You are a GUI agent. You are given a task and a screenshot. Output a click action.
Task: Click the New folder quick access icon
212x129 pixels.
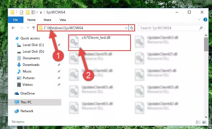[28, 12]
